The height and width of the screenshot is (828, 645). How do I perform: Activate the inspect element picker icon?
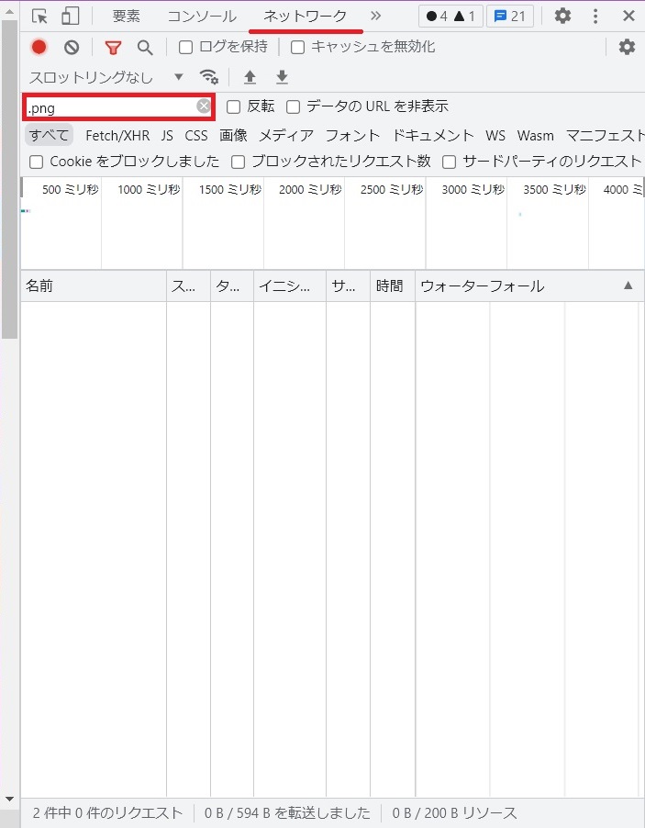click(39, 17)
